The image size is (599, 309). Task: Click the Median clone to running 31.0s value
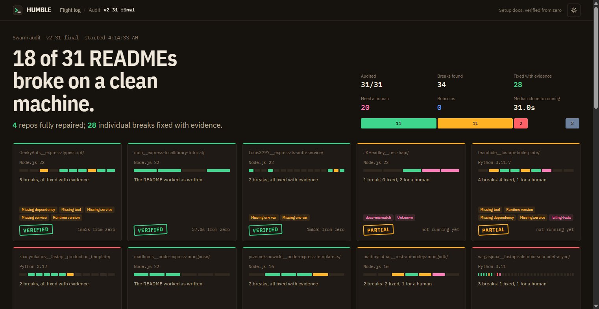[524, 107]
